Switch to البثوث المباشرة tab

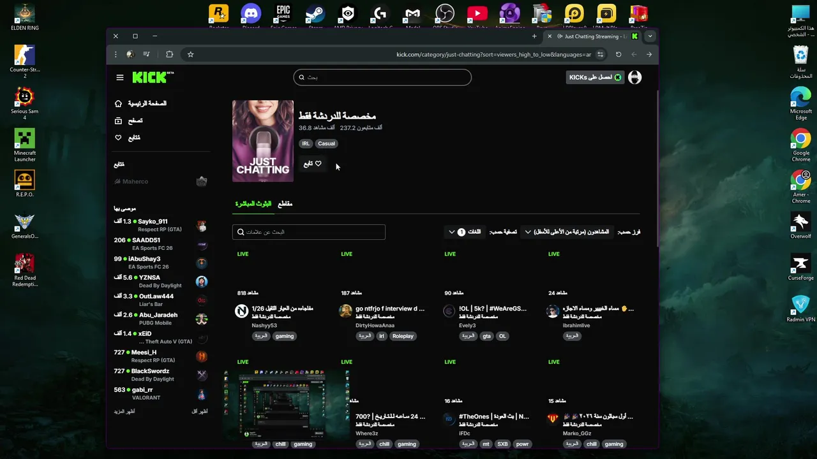pos(253,204)
